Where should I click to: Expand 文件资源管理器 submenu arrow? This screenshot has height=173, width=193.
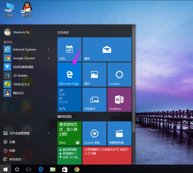tap(49, 133)
